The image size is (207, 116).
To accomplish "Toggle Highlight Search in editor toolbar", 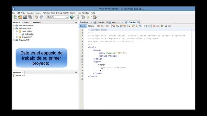I will (x=125, y=26).
